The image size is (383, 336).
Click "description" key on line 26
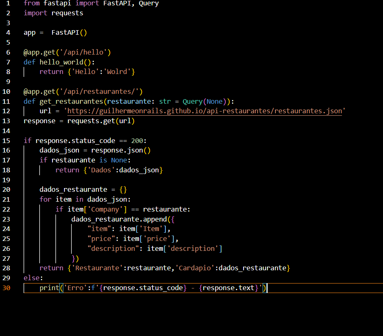coord(113,249)
